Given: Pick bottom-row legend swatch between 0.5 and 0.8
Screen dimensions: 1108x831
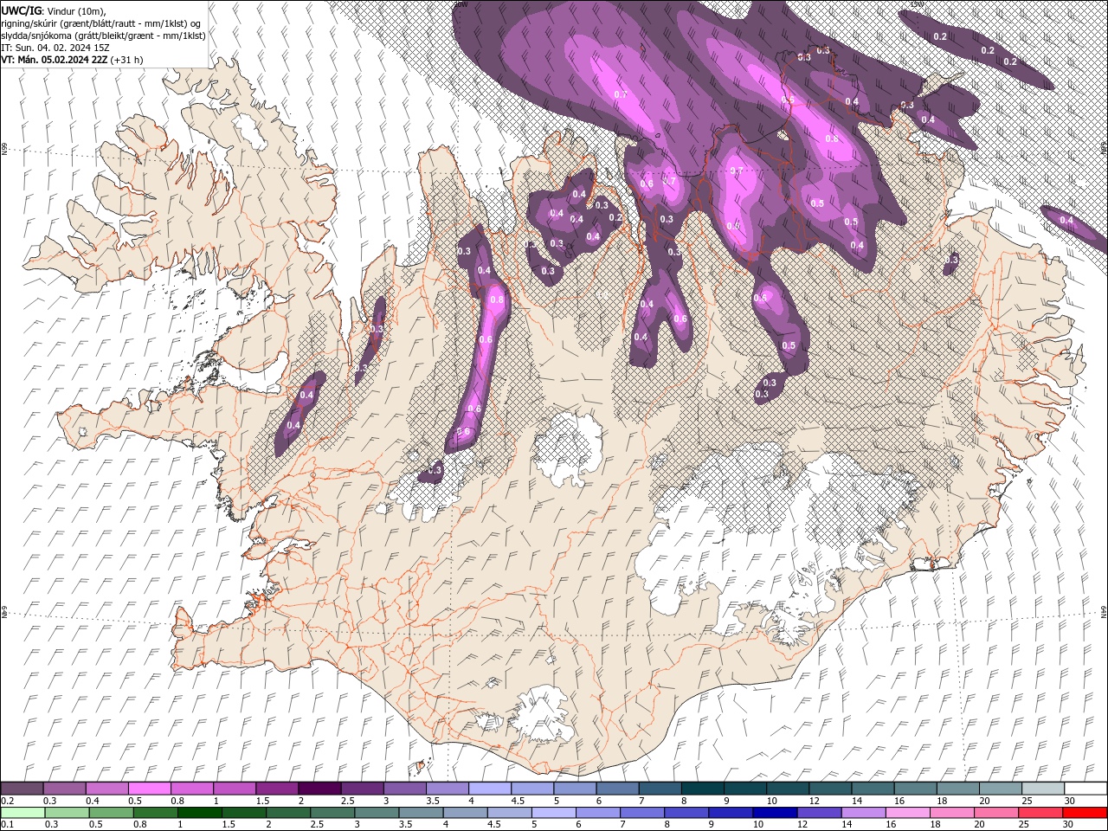Looking at the screenshot, I should click(x=111, y=813).
